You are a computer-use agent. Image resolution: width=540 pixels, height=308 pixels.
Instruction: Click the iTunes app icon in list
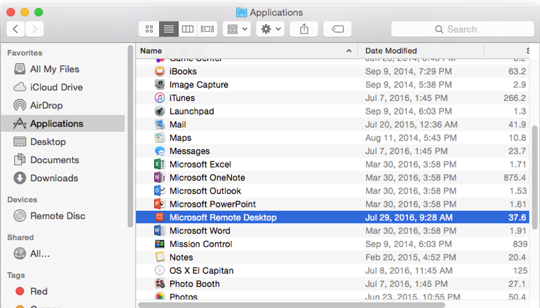pyautogui.click(x=160, y=98)
